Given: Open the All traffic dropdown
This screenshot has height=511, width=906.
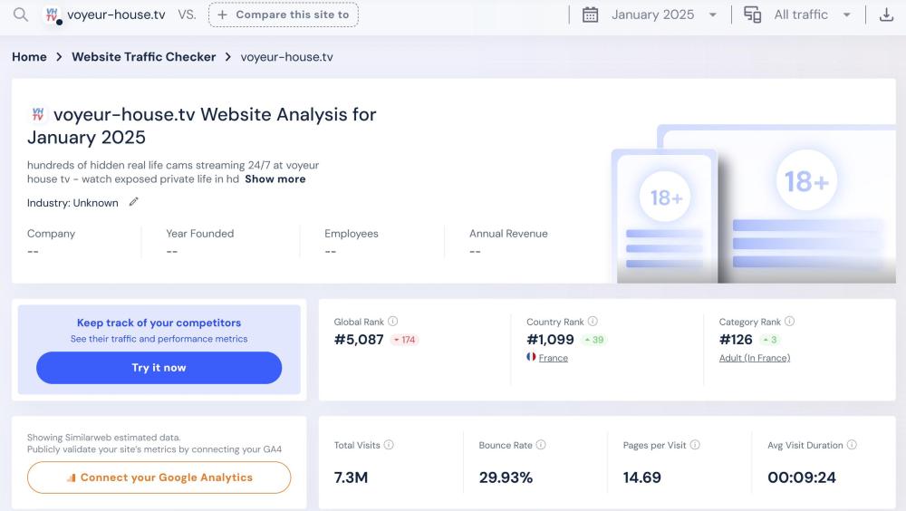Looking at the screenshot, I should (798, 14).
